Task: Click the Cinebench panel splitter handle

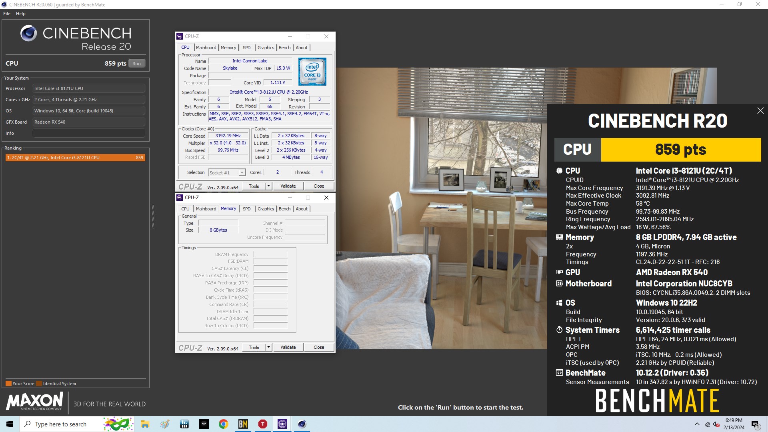Action: point(153,217)
